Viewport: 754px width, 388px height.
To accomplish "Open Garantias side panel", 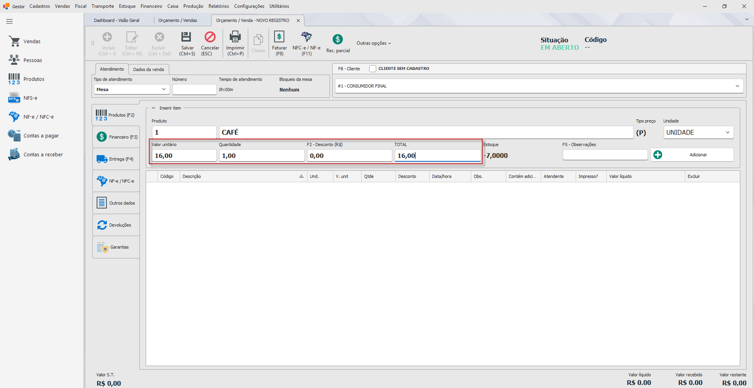I will 116,247.
